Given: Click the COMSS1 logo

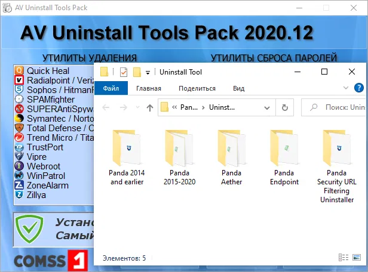Looking at the screenshot, I should pyautogui.click(x=51, y=261).
